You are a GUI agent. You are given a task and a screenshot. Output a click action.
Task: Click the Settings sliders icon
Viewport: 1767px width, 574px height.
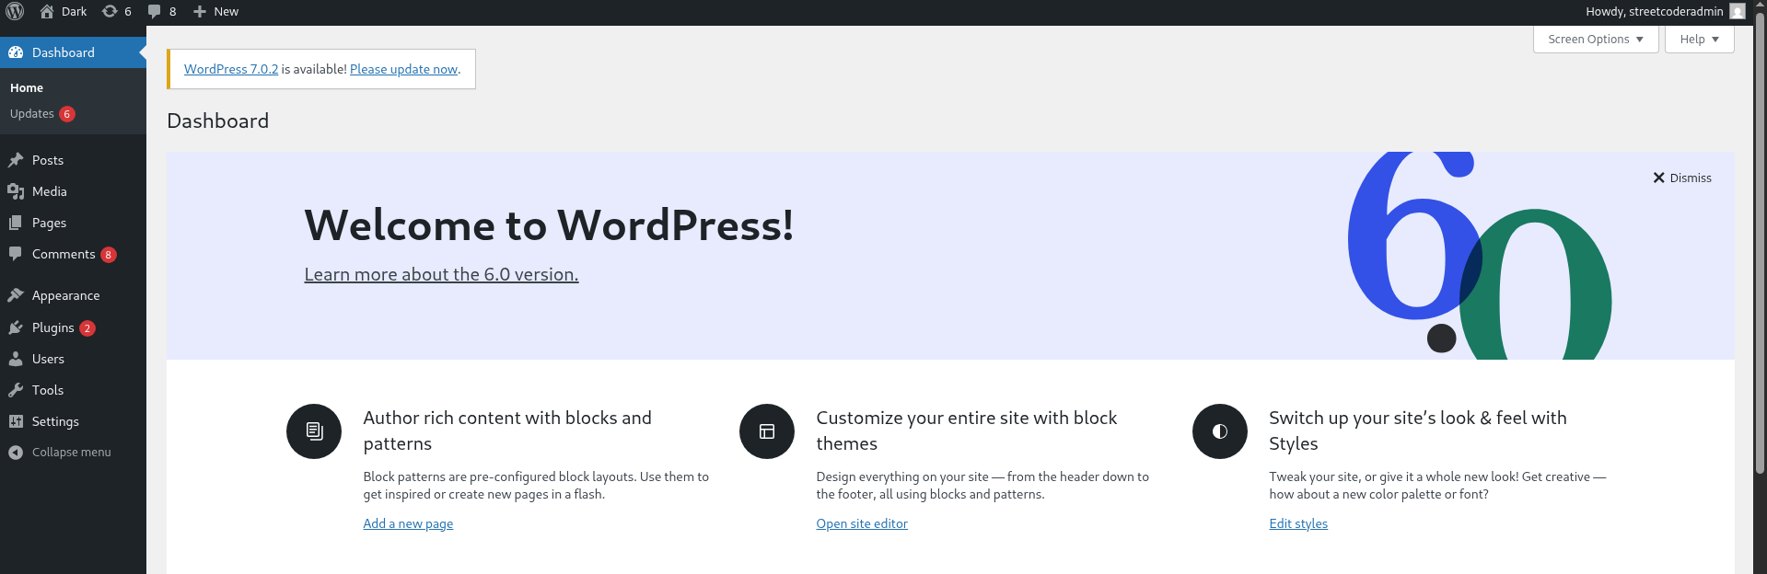(16, 421)
